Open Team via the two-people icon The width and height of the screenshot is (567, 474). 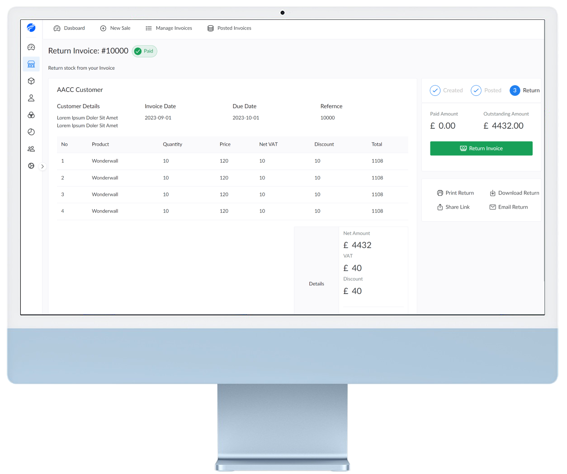pos(31,149)
